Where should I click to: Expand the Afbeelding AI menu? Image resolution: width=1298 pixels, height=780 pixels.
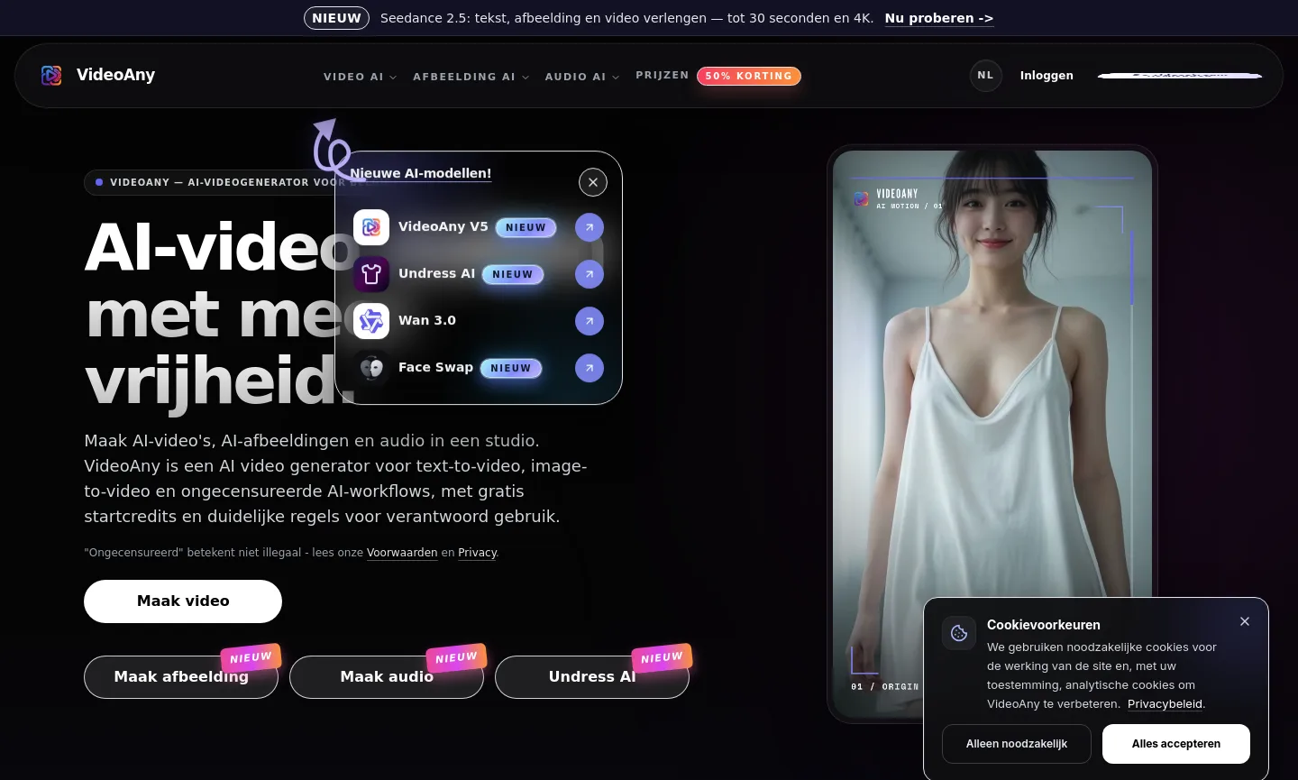(x=471, y=77)
